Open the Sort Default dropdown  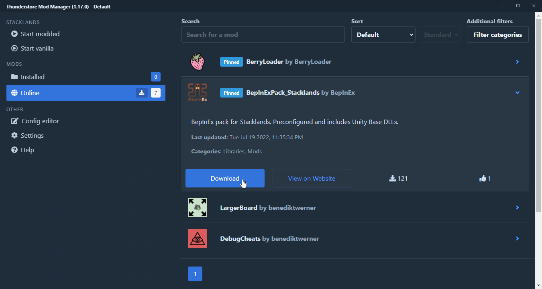383,35
